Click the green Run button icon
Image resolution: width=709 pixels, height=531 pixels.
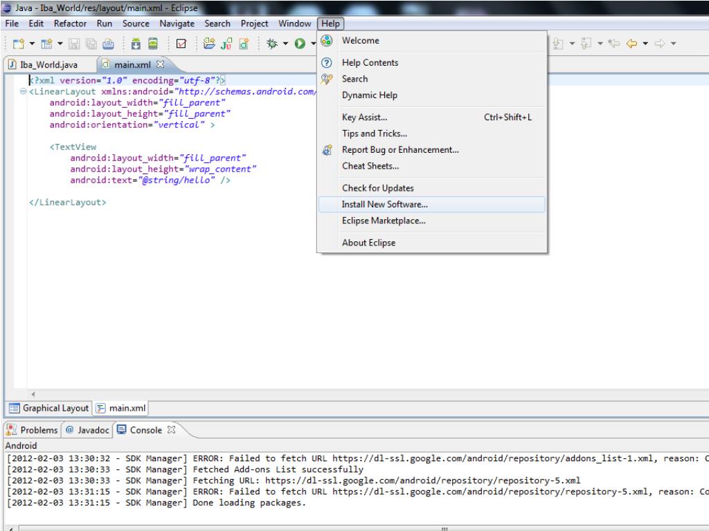tap(300, 44)
